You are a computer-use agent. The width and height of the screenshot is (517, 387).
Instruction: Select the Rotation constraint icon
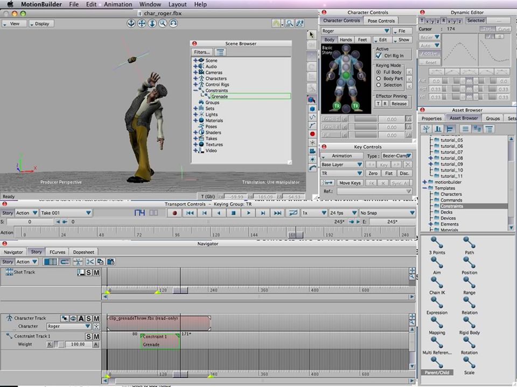pyautogui.click(x=469, y=342)
